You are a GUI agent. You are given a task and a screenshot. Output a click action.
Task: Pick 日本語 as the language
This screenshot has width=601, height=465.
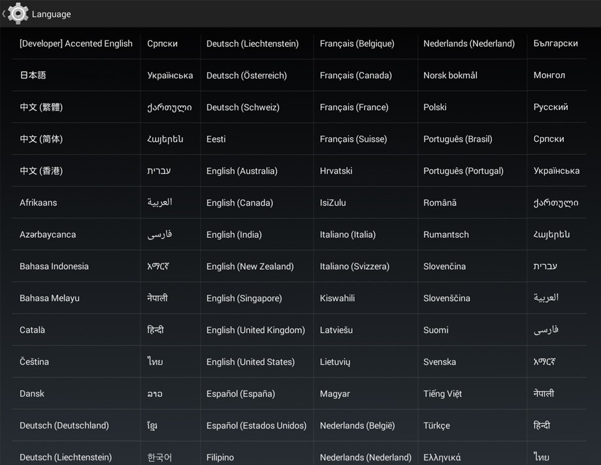pos(33,75)
